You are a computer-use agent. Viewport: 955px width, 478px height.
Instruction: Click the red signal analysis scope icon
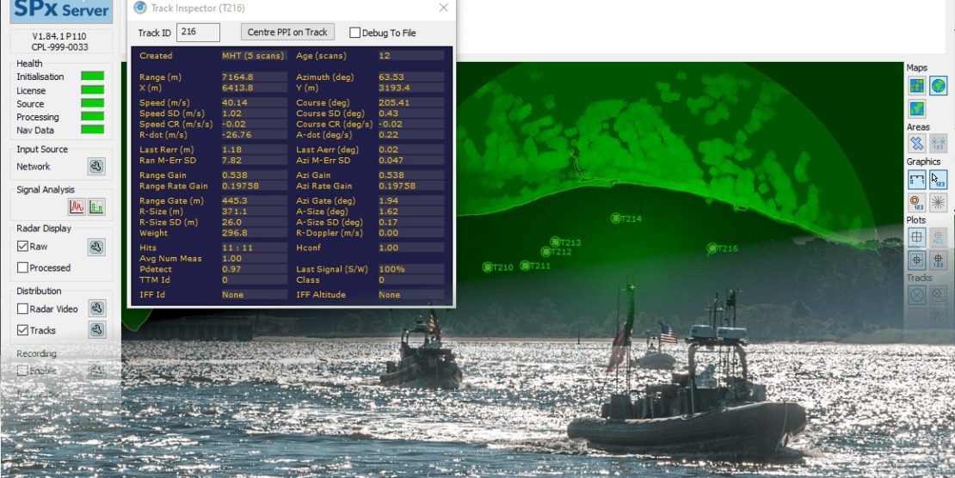coord(77,207)
